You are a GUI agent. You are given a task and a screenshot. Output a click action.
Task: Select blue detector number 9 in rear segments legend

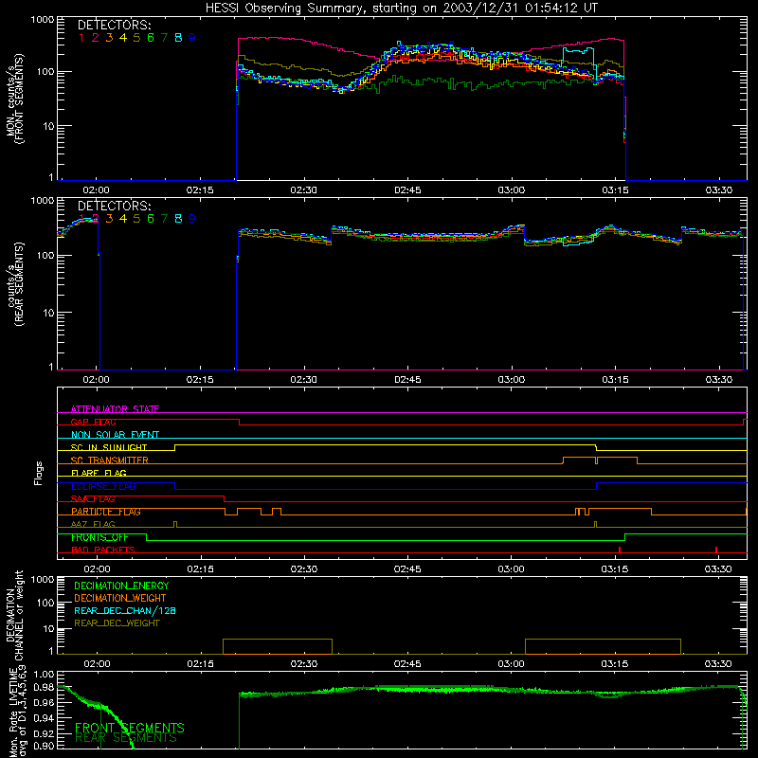192,219
